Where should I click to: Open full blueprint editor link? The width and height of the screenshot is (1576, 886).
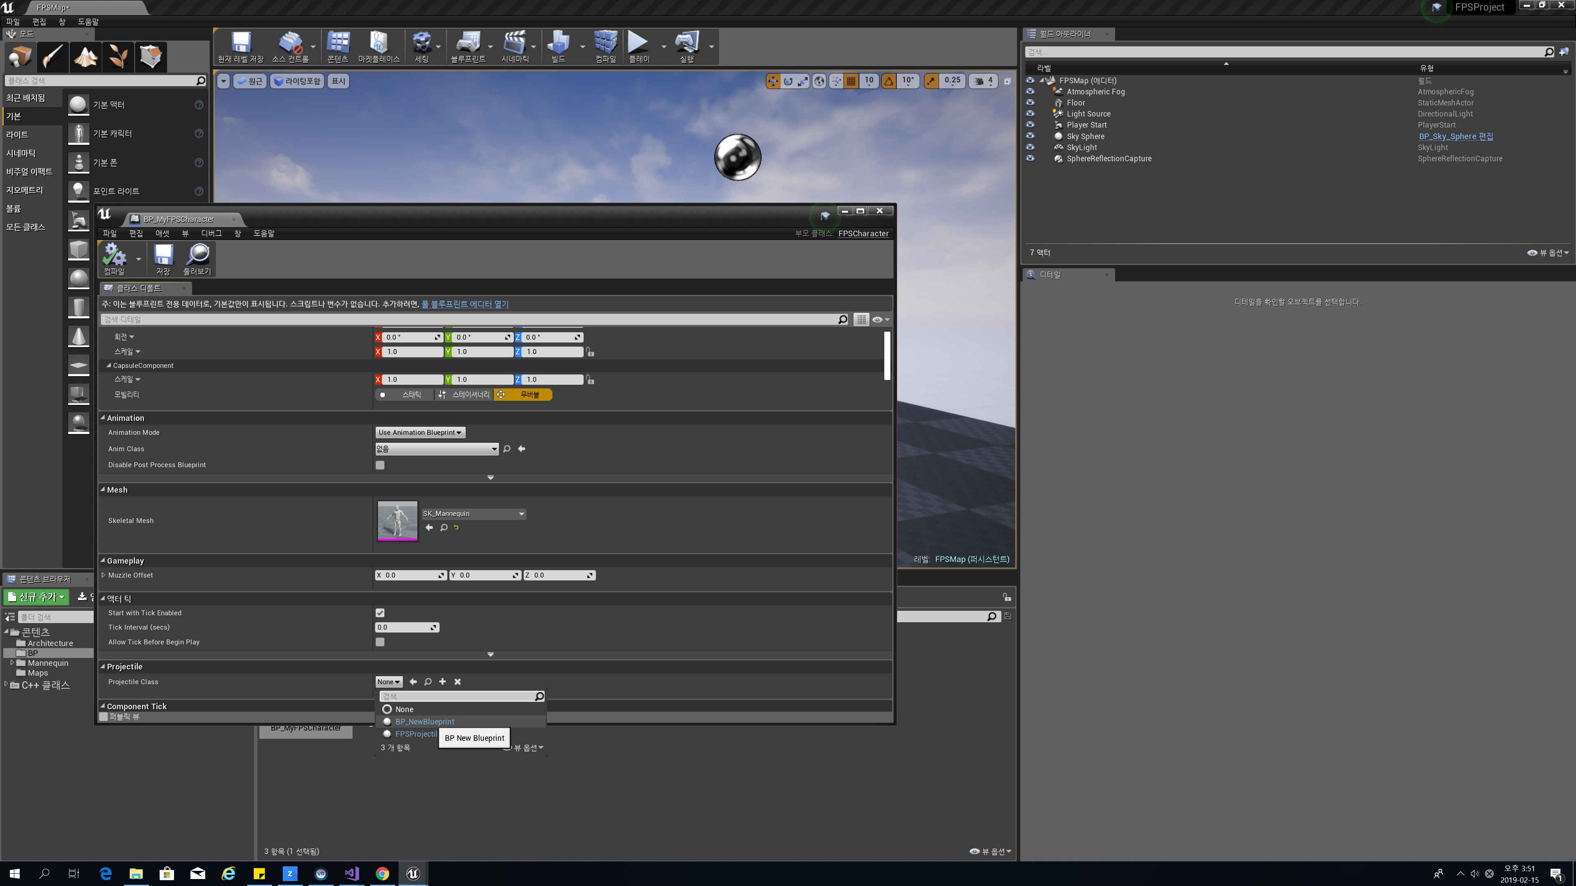(465, 304)
